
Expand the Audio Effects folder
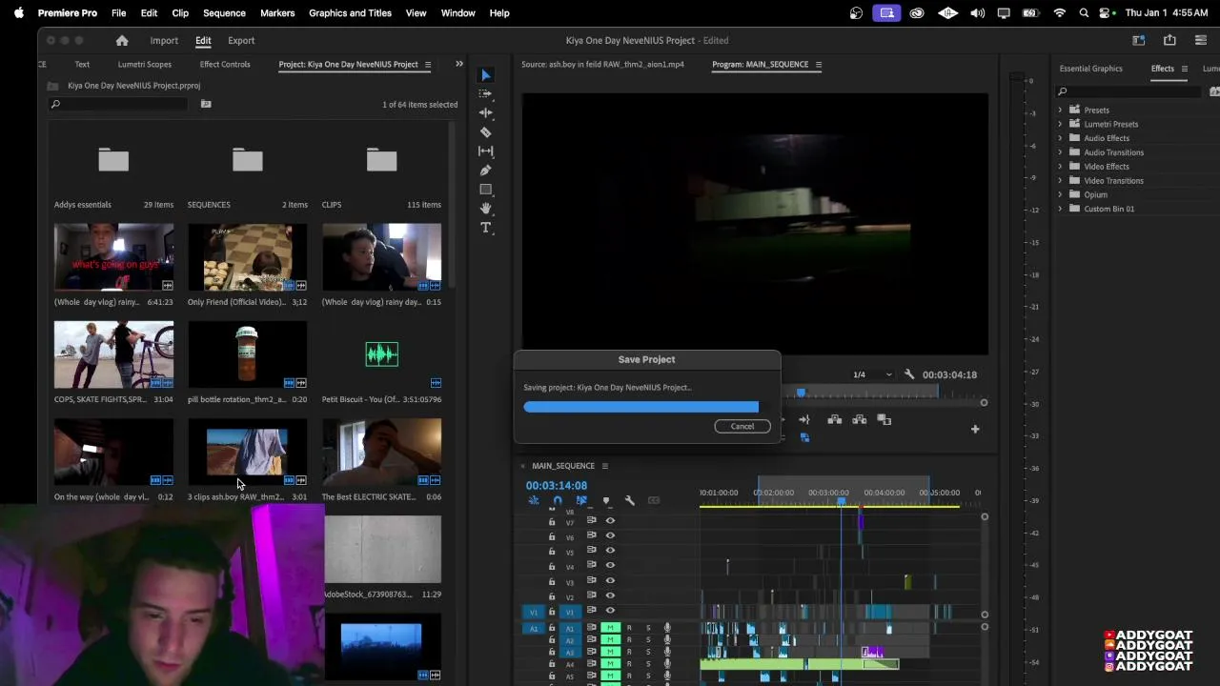tap(1060, 138)
